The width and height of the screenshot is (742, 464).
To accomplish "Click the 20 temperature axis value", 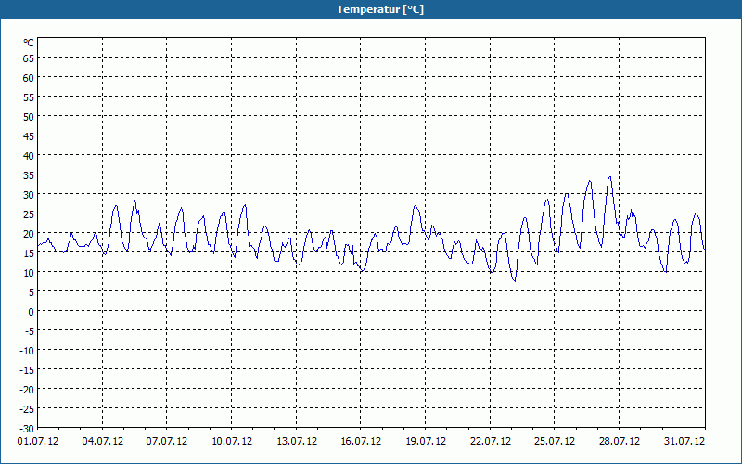I will [x=29, y=234].
